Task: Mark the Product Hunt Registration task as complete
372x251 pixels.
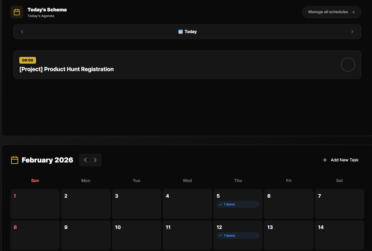Action: click(348, 64)
